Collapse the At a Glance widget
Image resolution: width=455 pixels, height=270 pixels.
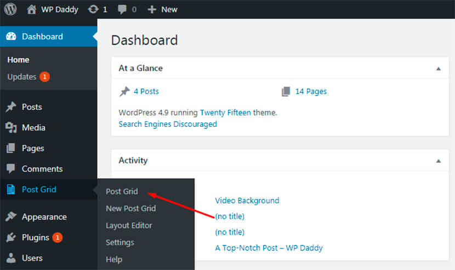click(439, 68)
